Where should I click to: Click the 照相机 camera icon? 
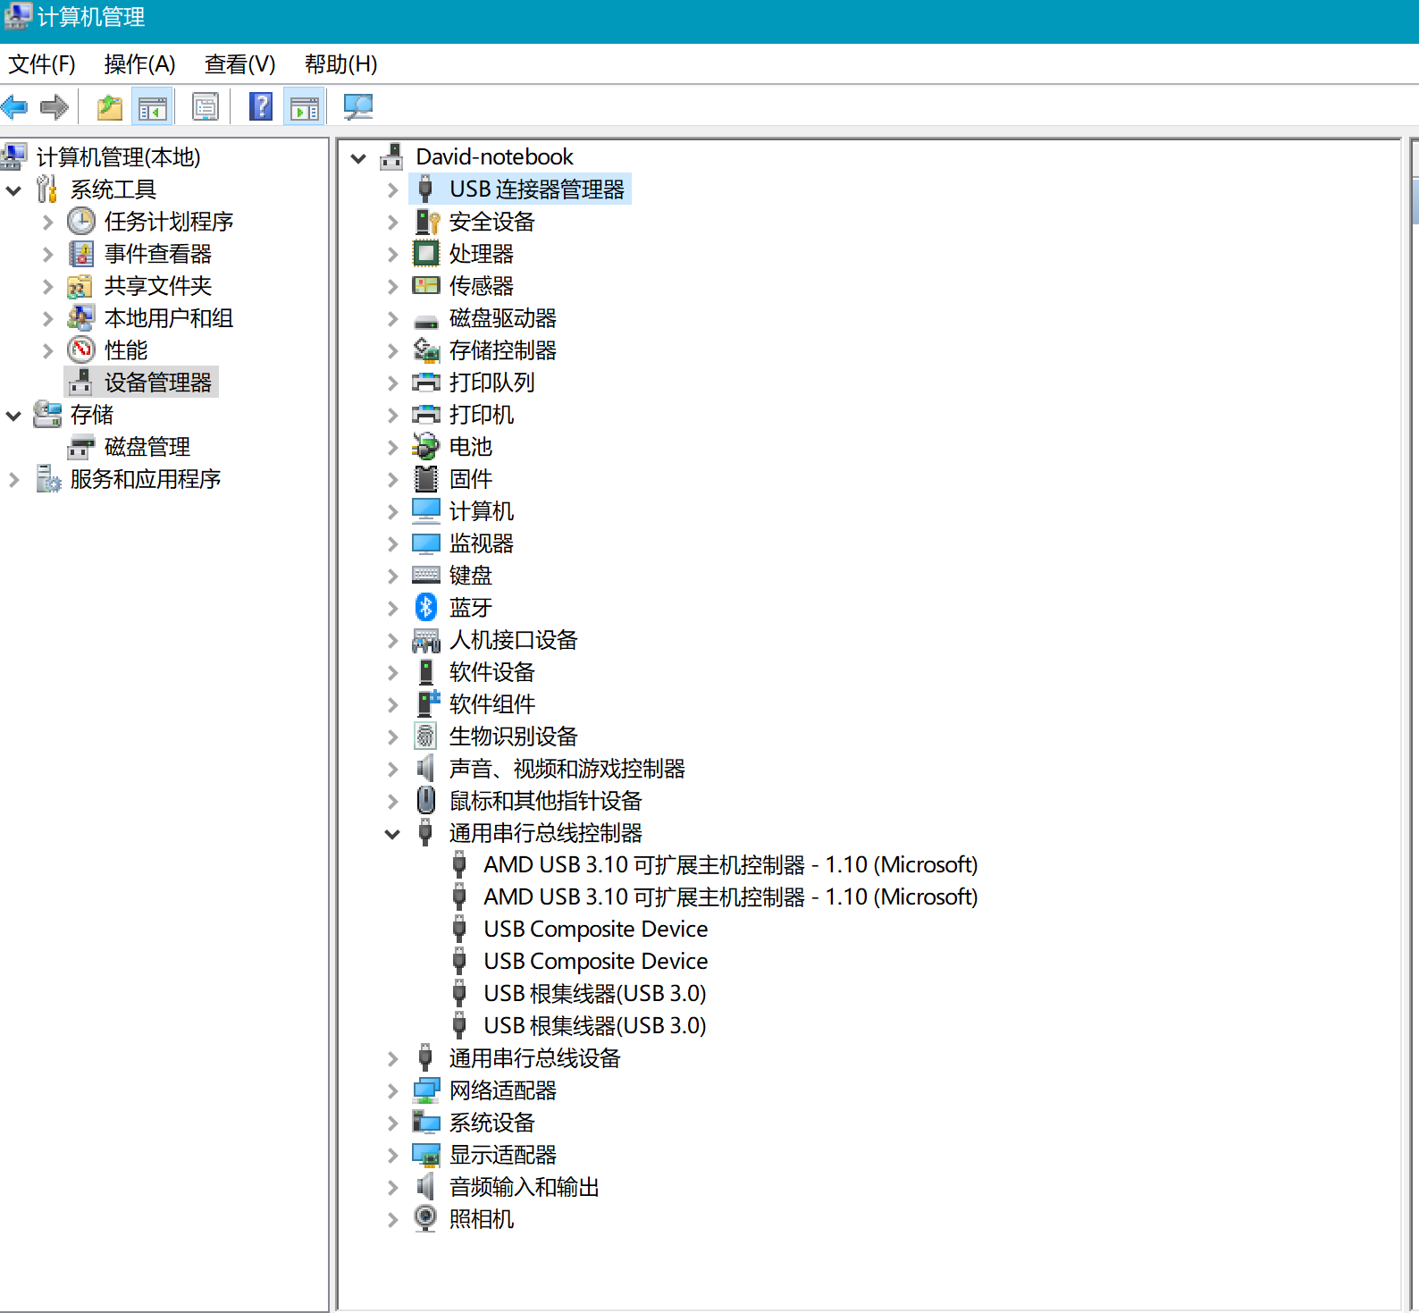coord(426,1218)
